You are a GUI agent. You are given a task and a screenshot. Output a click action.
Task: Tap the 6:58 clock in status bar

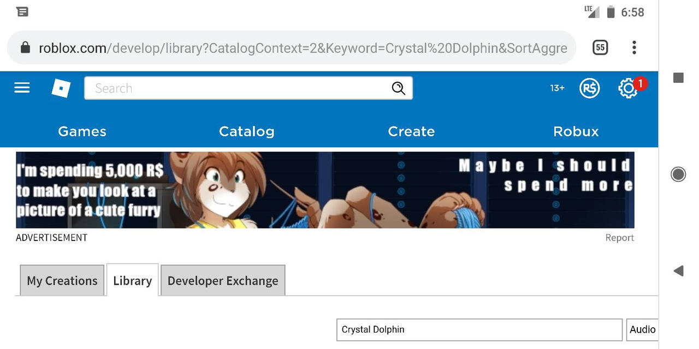(632, 12)
